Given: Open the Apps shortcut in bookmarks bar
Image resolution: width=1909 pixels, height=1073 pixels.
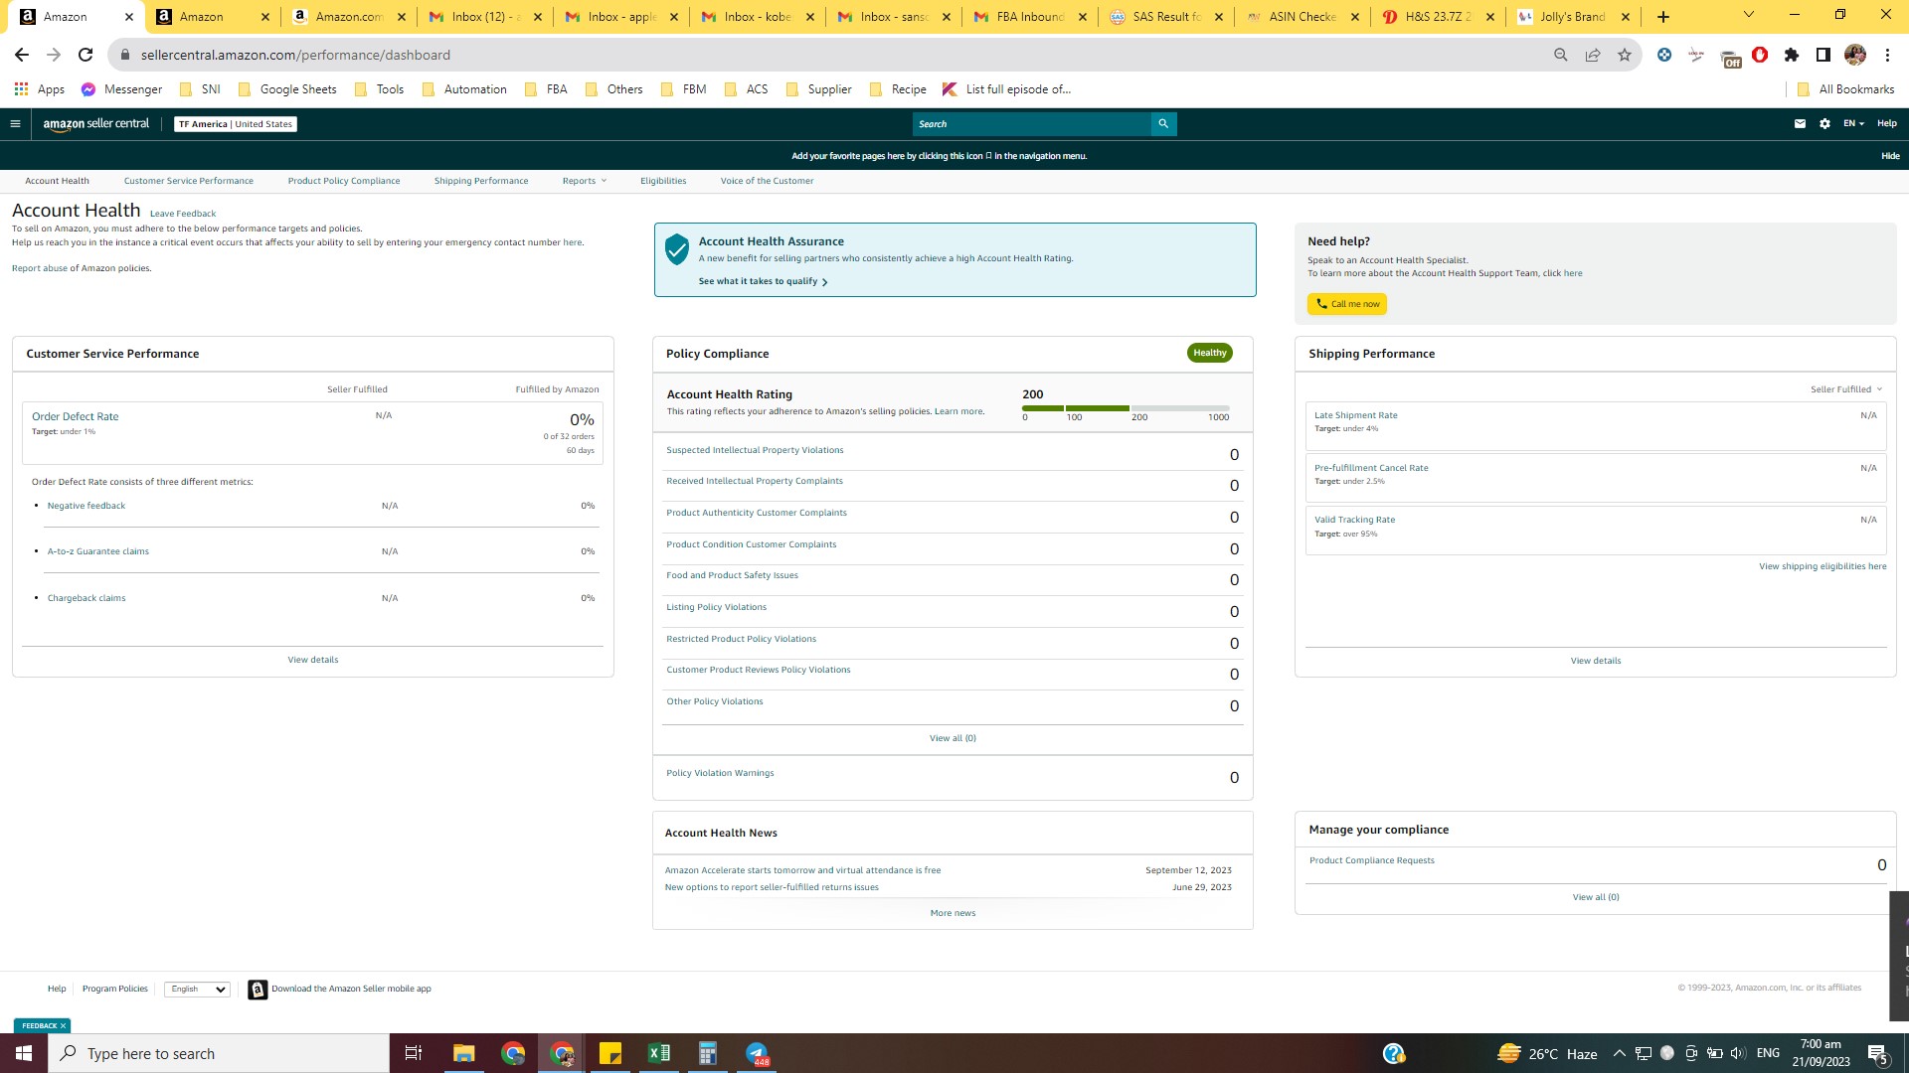Looking at the screenshot, I should [x=40, y=89].
